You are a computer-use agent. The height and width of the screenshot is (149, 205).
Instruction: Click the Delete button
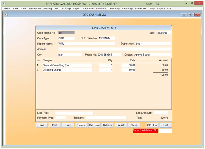point(81,125)
